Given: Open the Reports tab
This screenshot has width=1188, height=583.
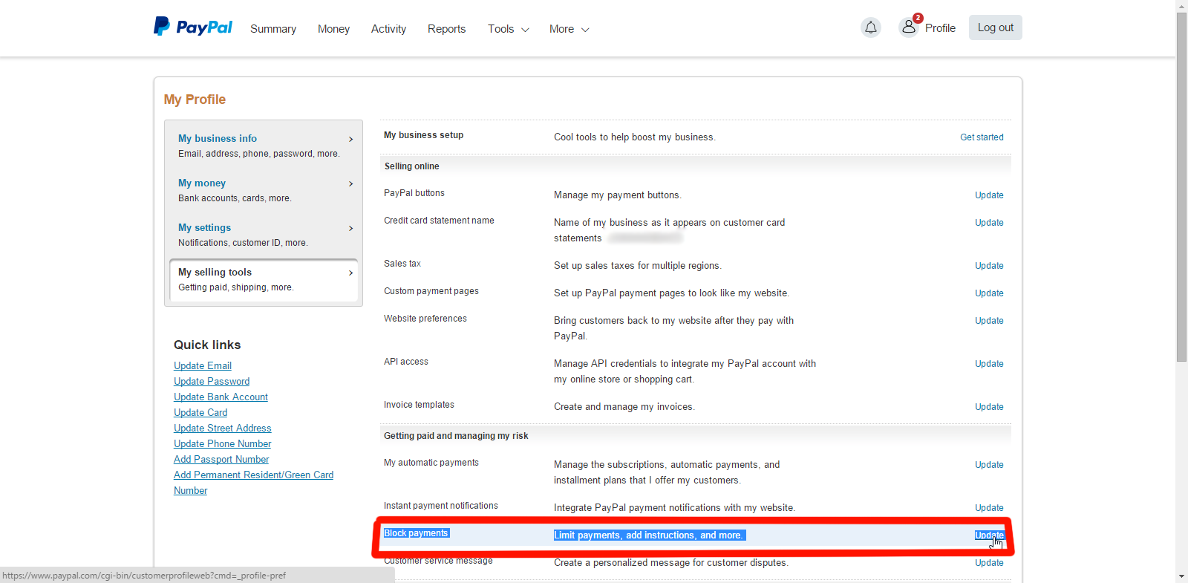Looking at the screenshot, I should point(446,29).
